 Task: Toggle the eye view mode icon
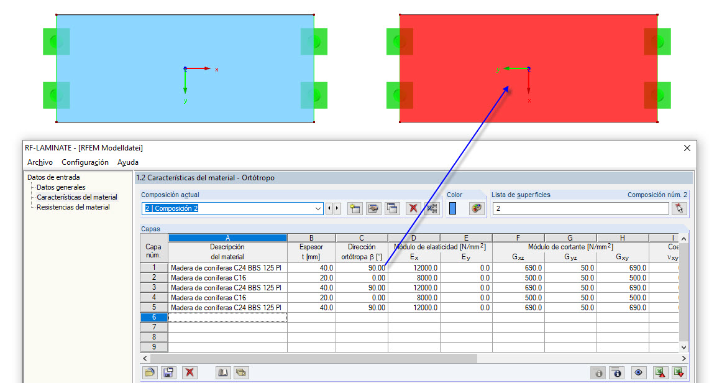point(638,372)
